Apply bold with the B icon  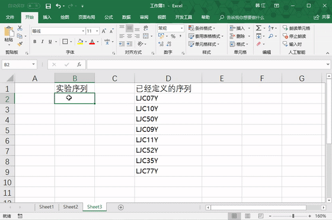pyautogui.click(x=35, y=41)
